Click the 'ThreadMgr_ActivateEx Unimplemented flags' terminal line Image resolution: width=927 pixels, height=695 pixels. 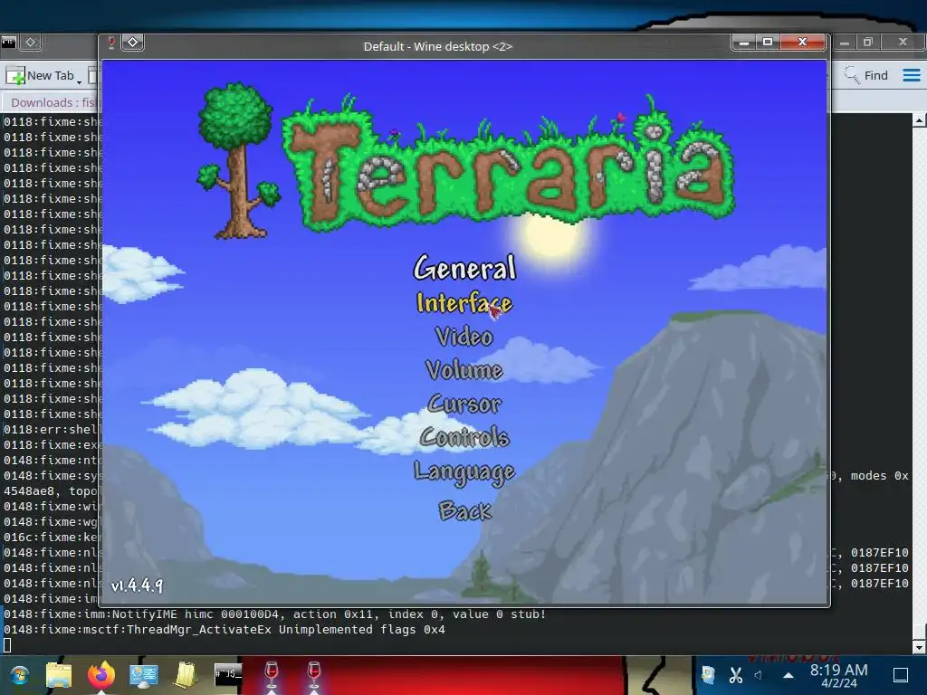pyautogui.click(x=225, y=630)
